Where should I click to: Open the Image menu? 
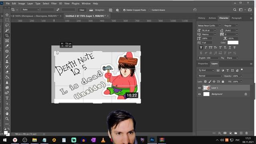click(22, 4)
